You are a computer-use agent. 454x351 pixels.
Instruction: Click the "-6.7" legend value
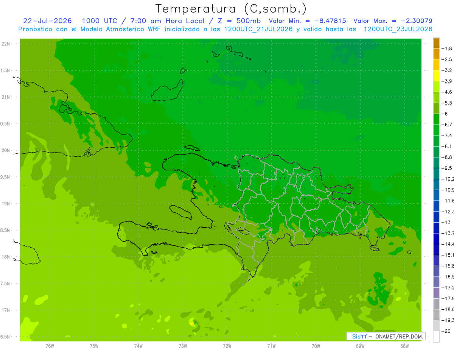pyautogui.click(x=448, y=125)
